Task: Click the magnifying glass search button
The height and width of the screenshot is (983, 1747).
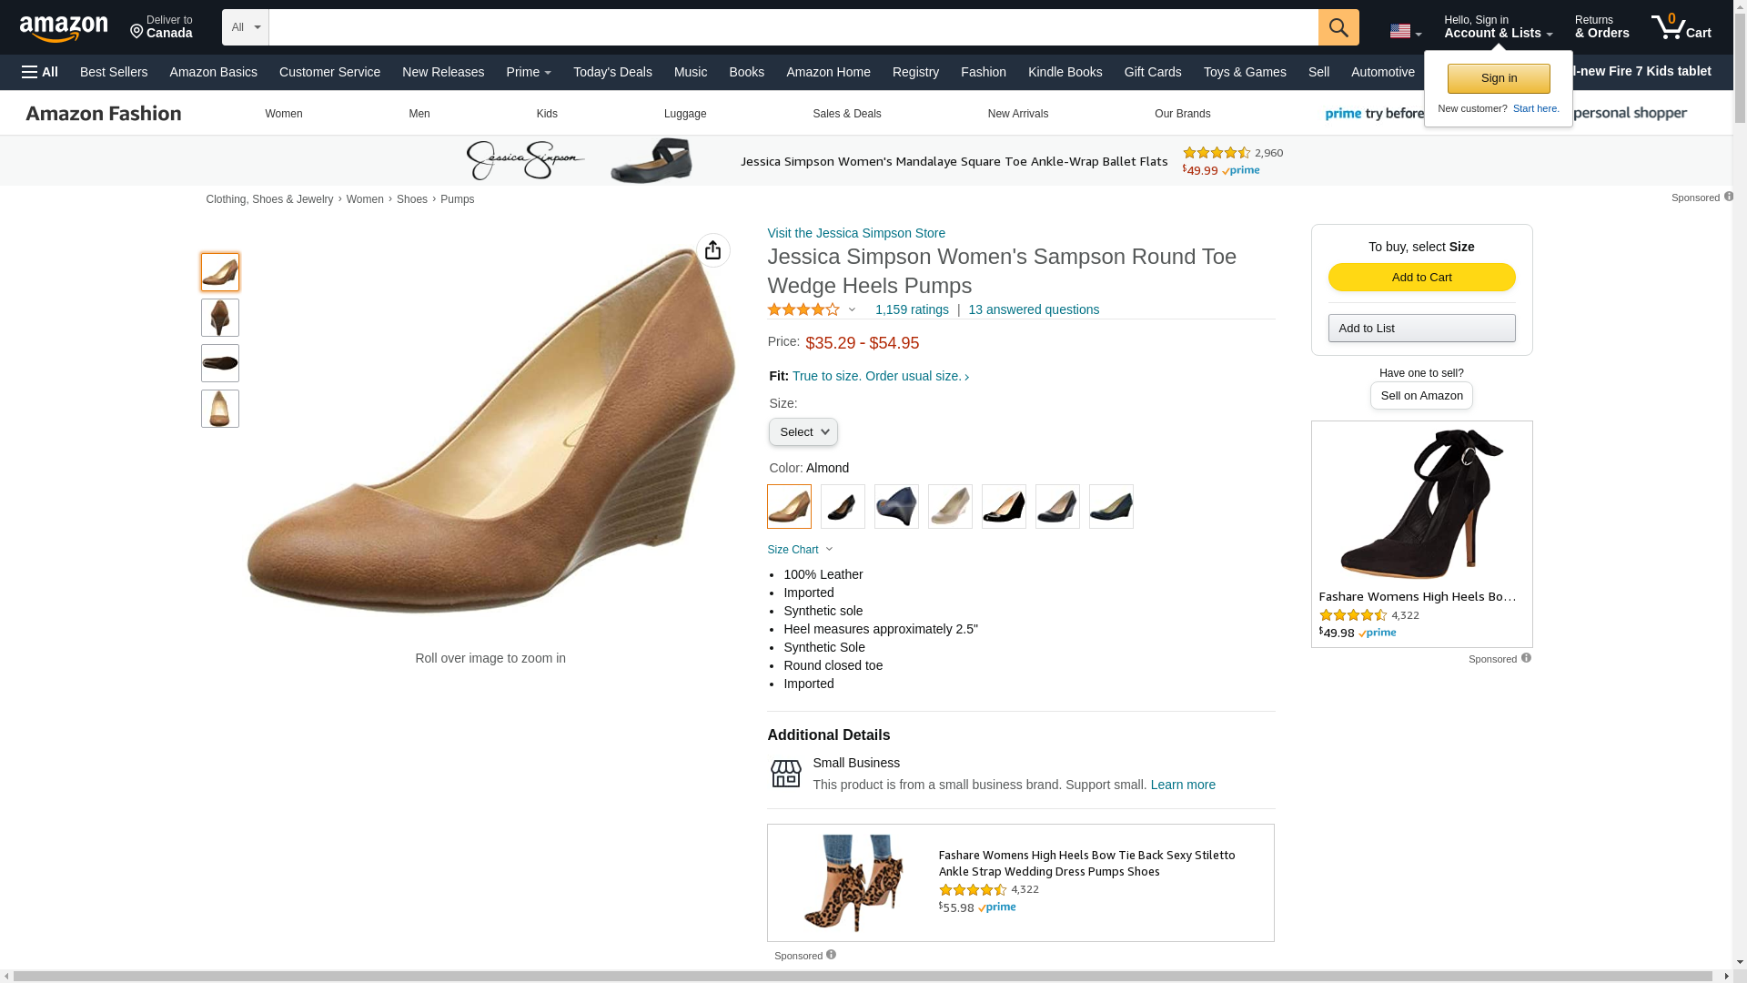Action: point(1338,27)
